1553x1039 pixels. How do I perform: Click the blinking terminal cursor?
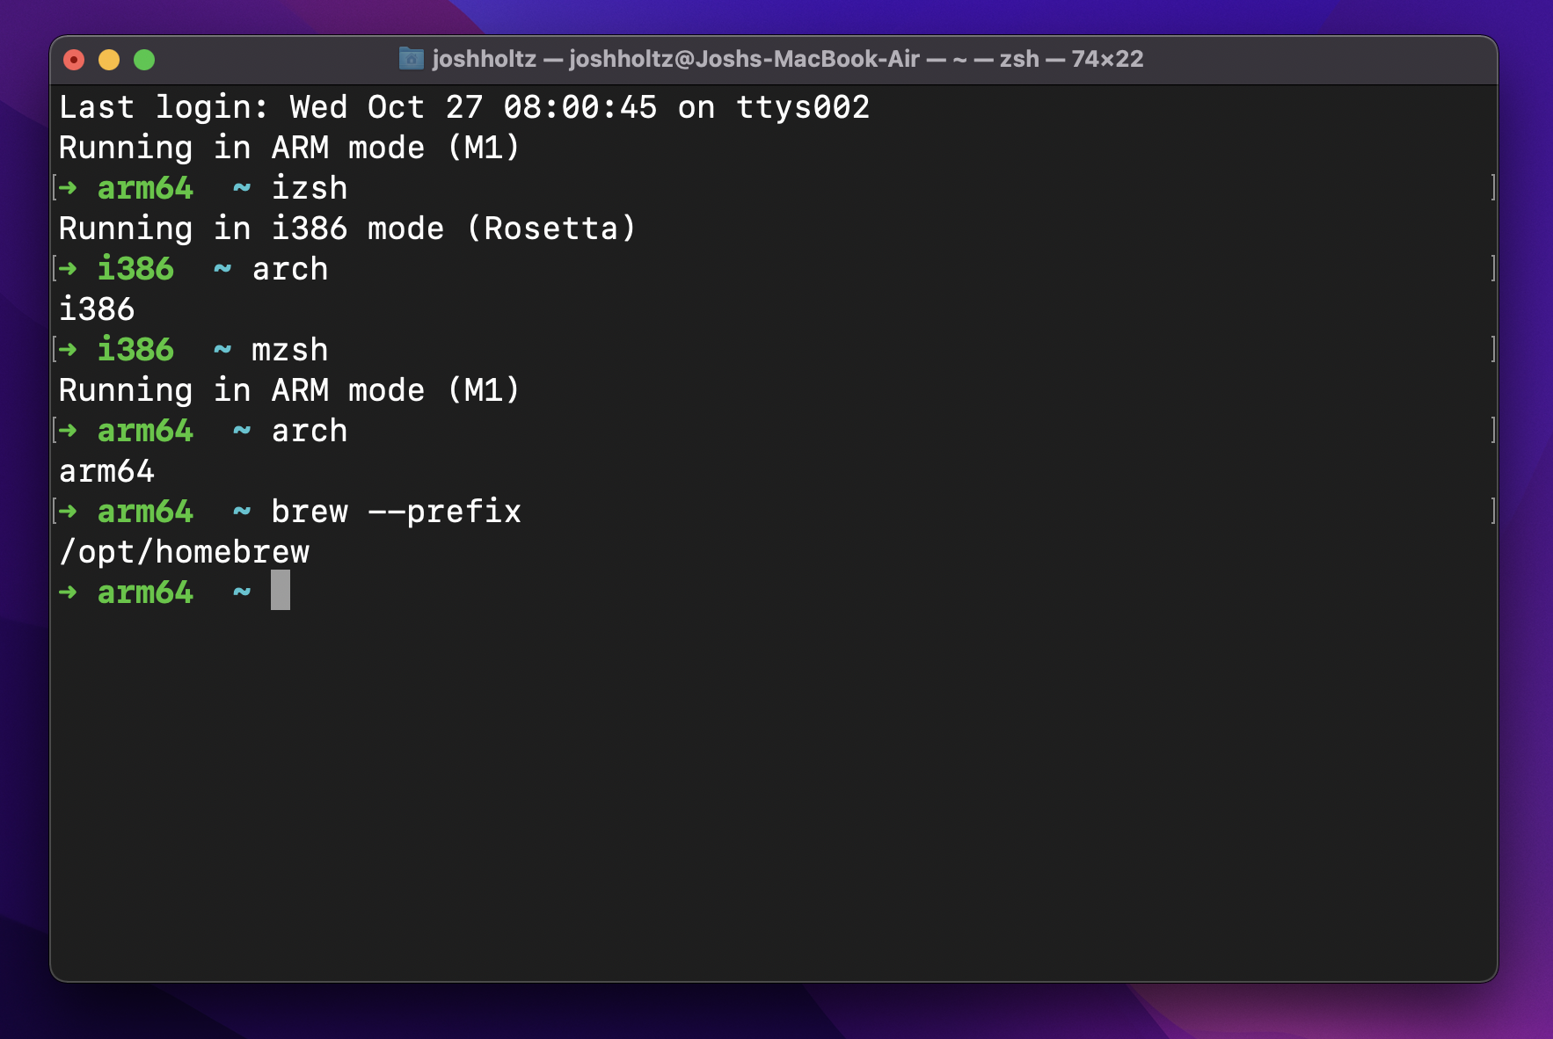coord(280,591)
